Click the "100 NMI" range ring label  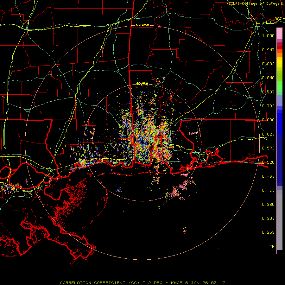click(x=142, y=25)
